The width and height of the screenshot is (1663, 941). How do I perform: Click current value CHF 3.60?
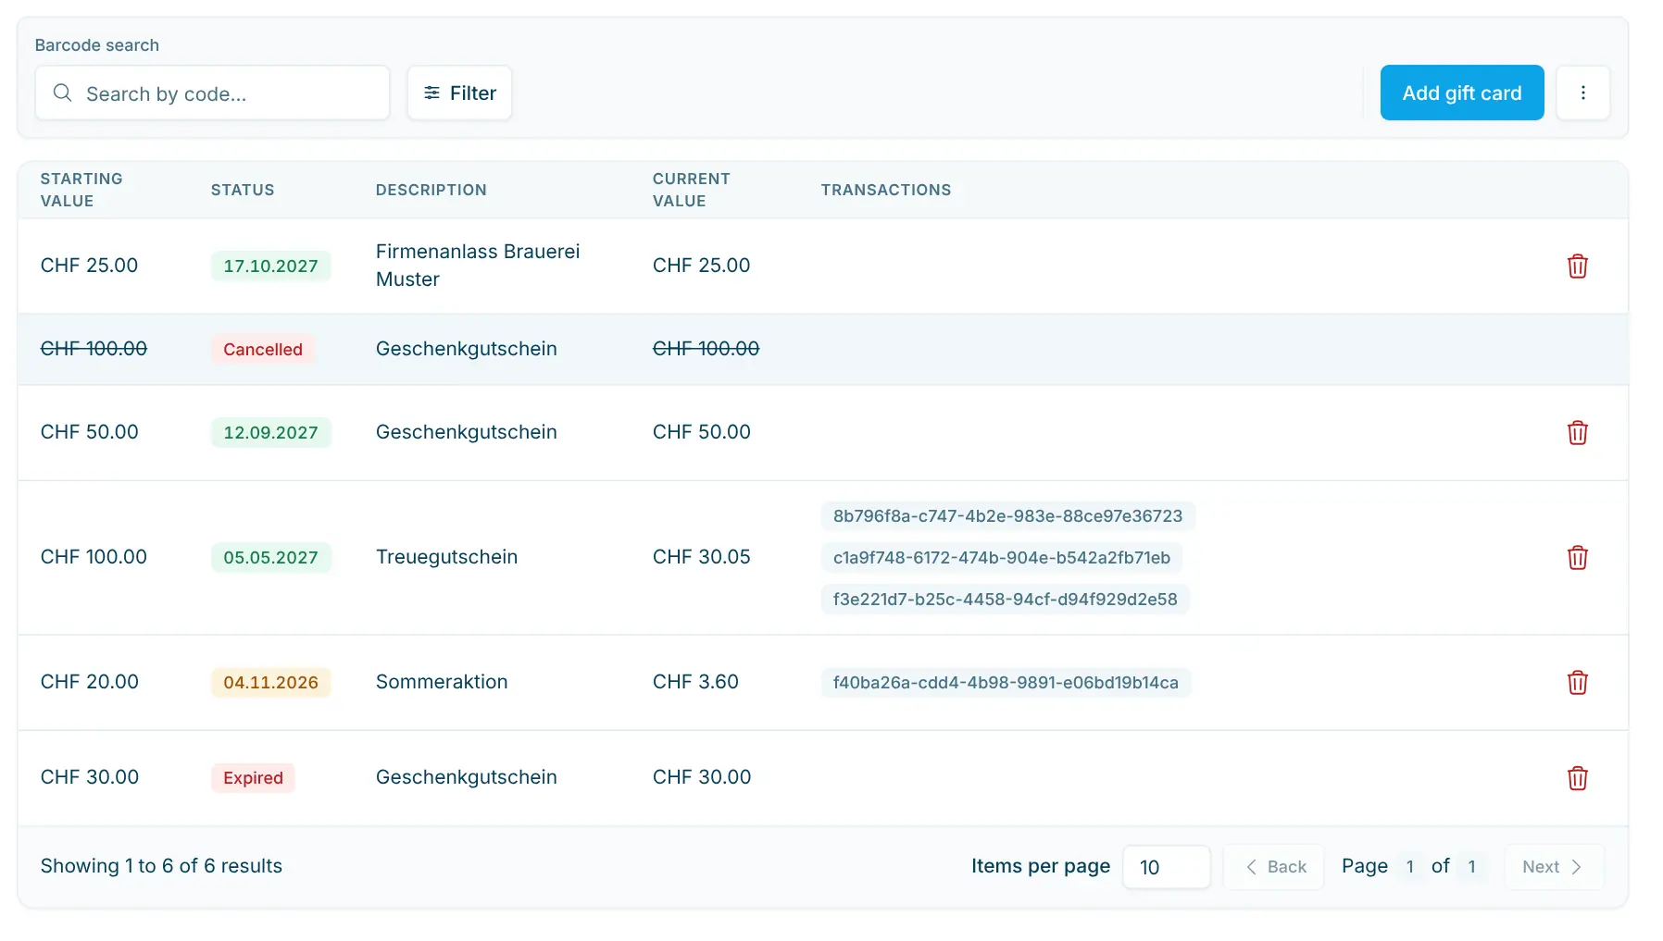tap(695, 682)
